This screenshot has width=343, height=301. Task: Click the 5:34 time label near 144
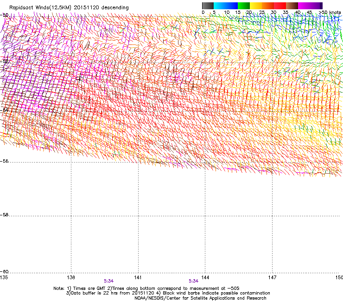[194, 281]
